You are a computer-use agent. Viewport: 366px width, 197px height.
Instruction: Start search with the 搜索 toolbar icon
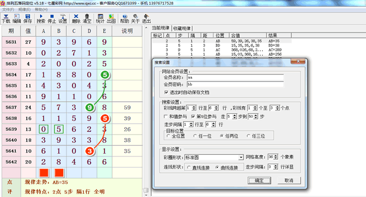pyautogui.click(x=41, y=19)
